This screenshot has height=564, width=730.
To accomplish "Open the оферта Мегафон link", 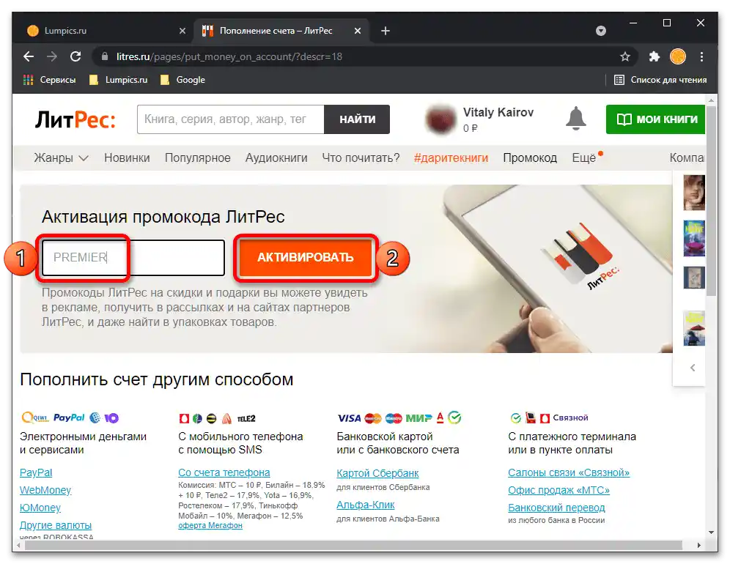I will coord(210,525).
